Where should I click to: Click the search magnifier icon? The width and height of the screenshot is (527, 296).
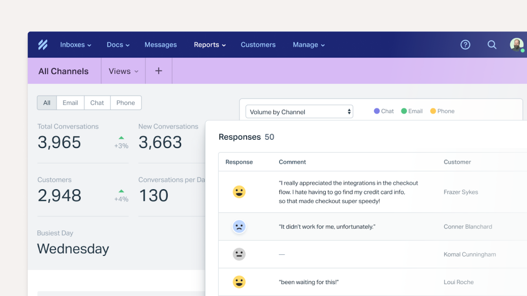(x=492, y=45)
